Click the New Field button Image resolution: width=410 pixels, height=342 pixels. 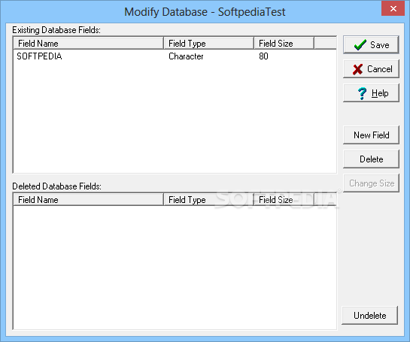[x=371, y=135]
